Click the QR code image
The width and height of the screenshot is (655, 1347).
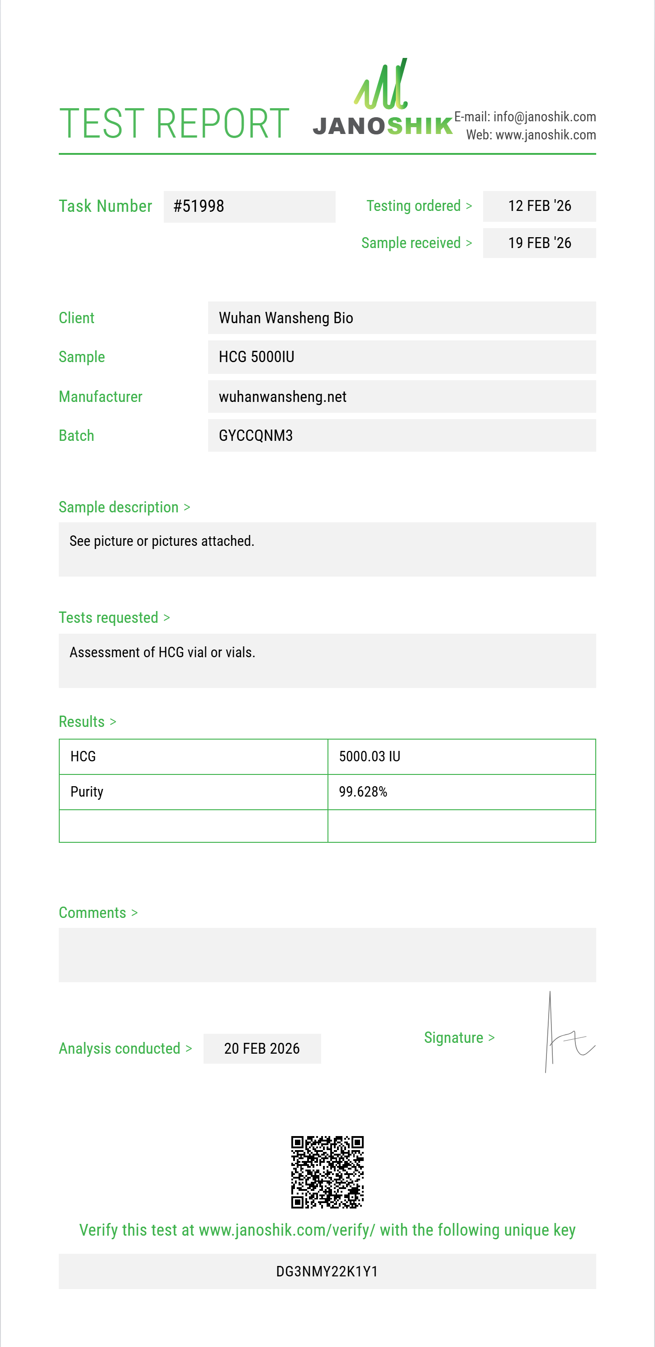[x=327, y=1172]
